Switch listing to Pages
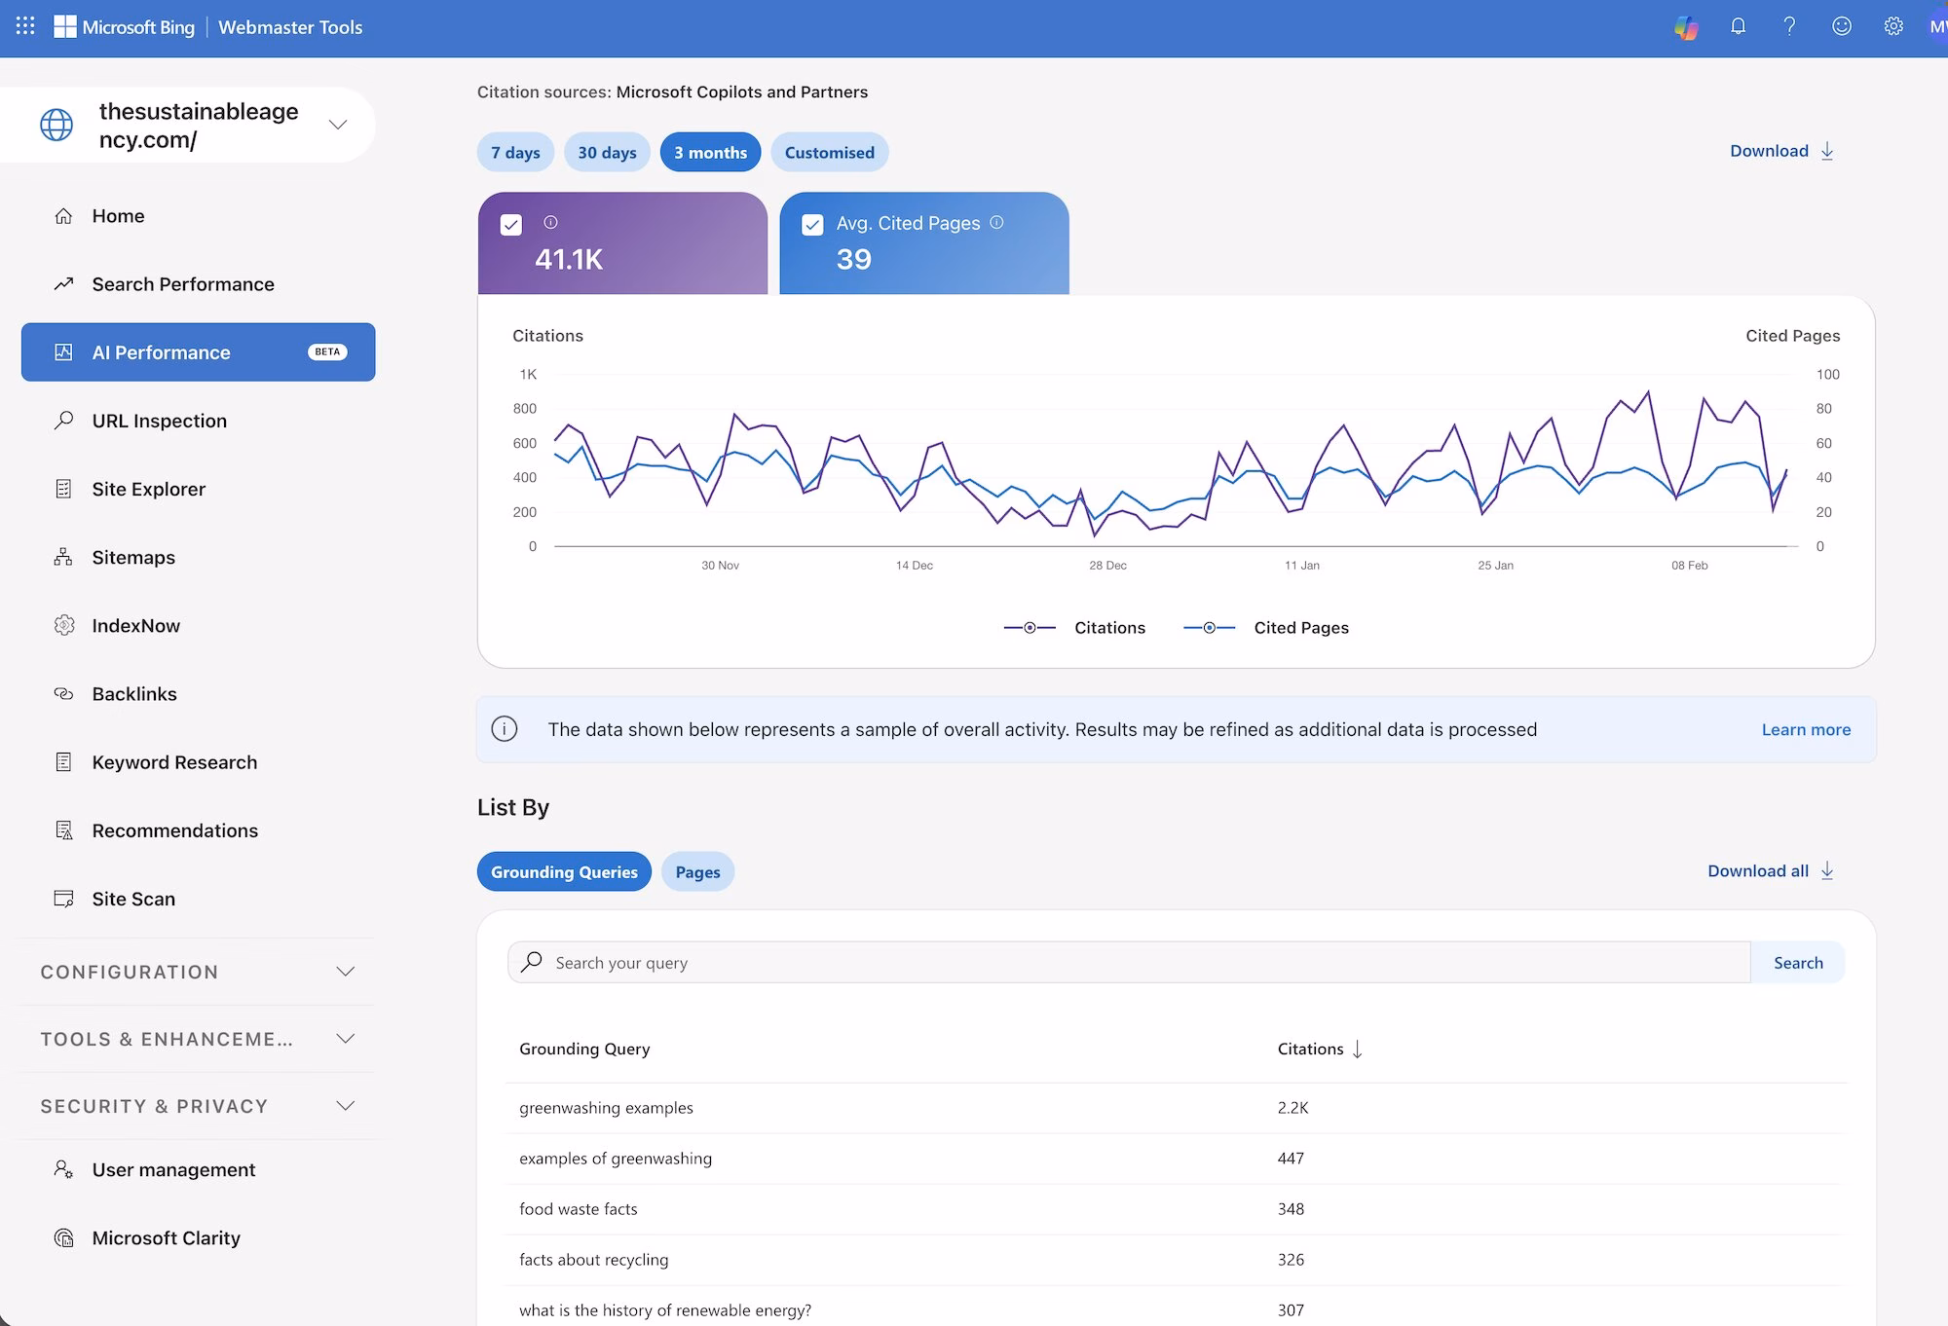Viewport: 1948px width, 1326px height. point(697,871)
